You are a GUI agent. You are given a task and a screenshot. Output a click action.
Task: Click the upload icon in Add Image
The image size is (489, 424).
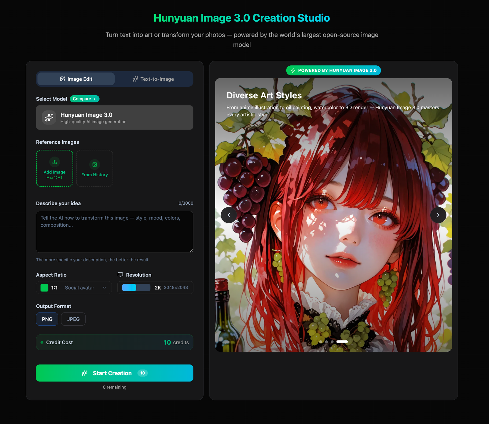pos(54,162)
